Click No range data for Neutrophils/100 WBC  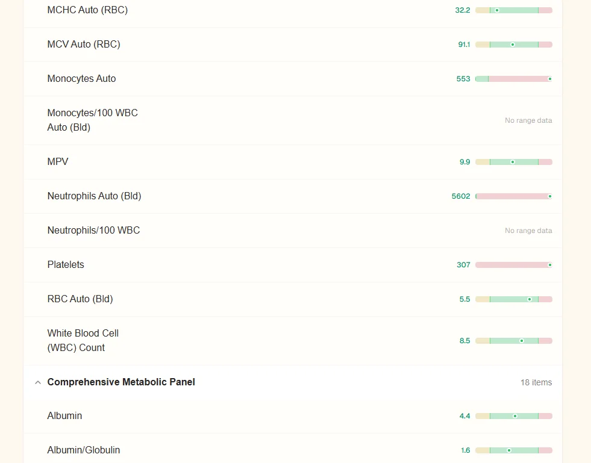pyautogui.click(x=528, y=231)
